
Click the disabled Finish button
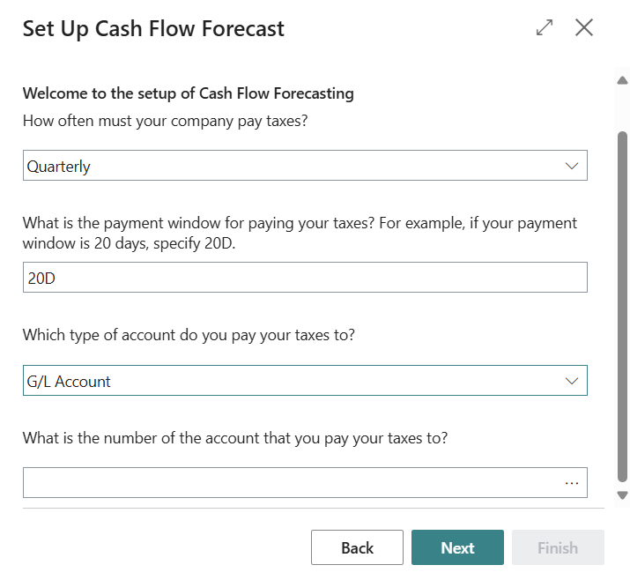coord(558,547)
